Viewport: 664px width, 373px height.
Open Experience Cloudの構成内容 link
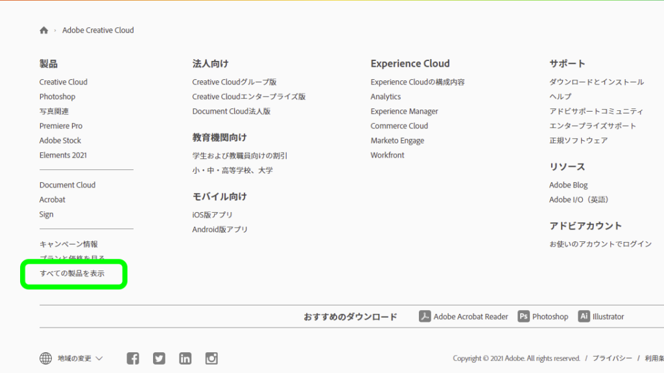[x=418, y=82]
